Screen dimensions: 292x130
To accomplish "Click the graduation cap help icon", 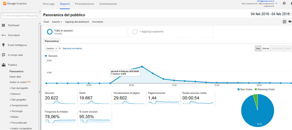I will [x=290, y=22].
